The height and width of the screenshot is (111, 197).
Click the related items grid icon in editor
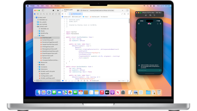pos(62,14)
